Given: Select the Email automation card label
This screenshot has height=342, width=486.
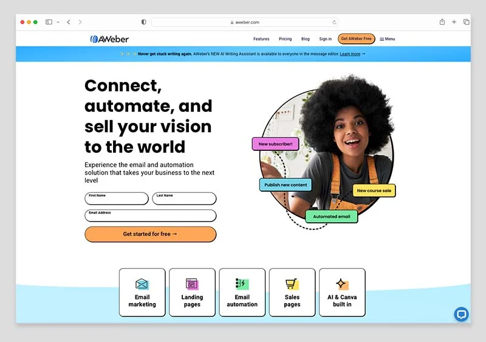Looking at the screenshot, I should tap(242, 301).
